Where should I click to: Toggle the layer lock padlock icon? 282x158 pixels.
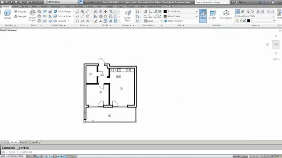(245, 21)
